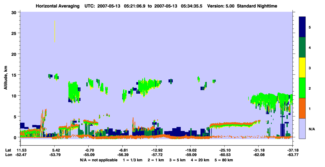The height and width of the screenshot is (167, 325).
Task: Click the orange colorbar segment labeled 1
Action: coord(302,108)
